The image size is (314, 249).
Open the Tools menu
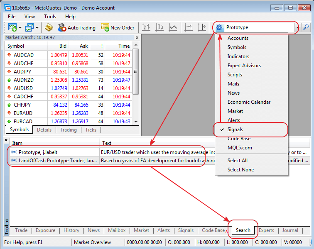click(x=50, y=17)
